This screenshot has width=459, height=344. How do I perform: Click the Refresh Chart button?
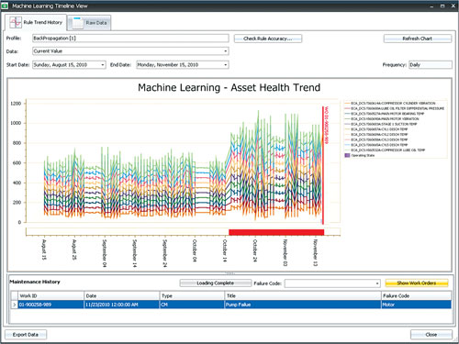coord(418,39)
